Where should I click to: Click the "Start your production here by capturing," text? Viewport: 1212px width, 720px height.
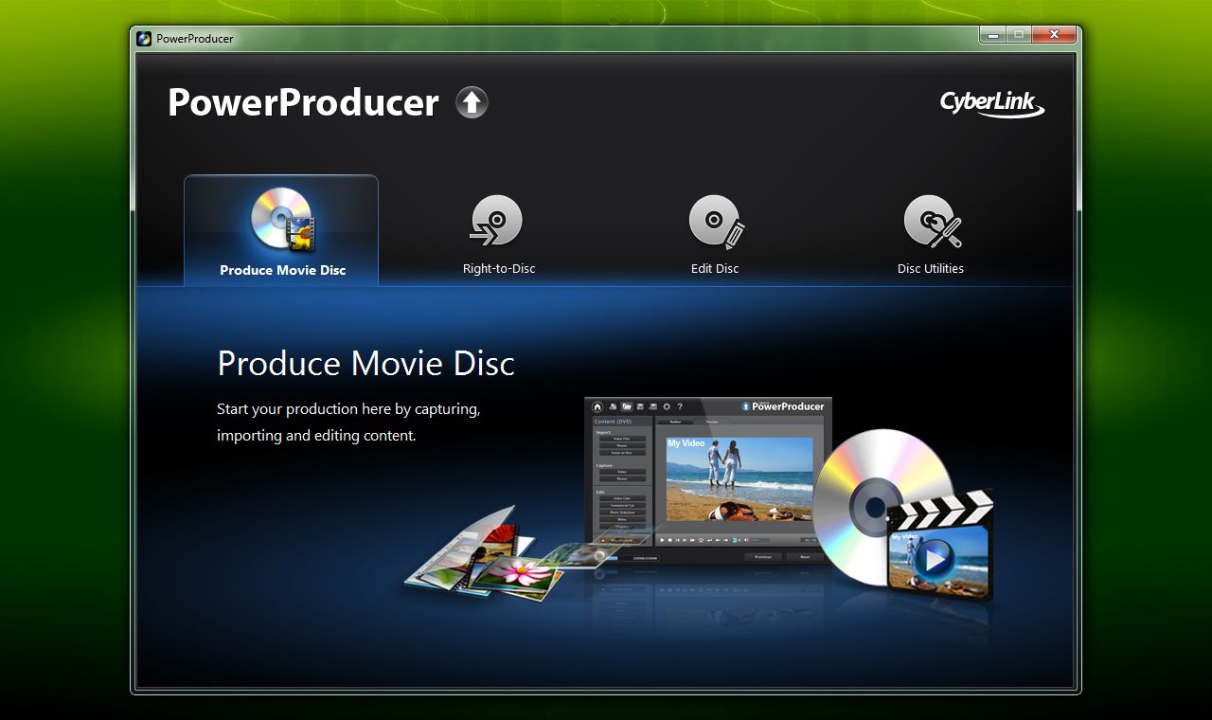[348, 409]
